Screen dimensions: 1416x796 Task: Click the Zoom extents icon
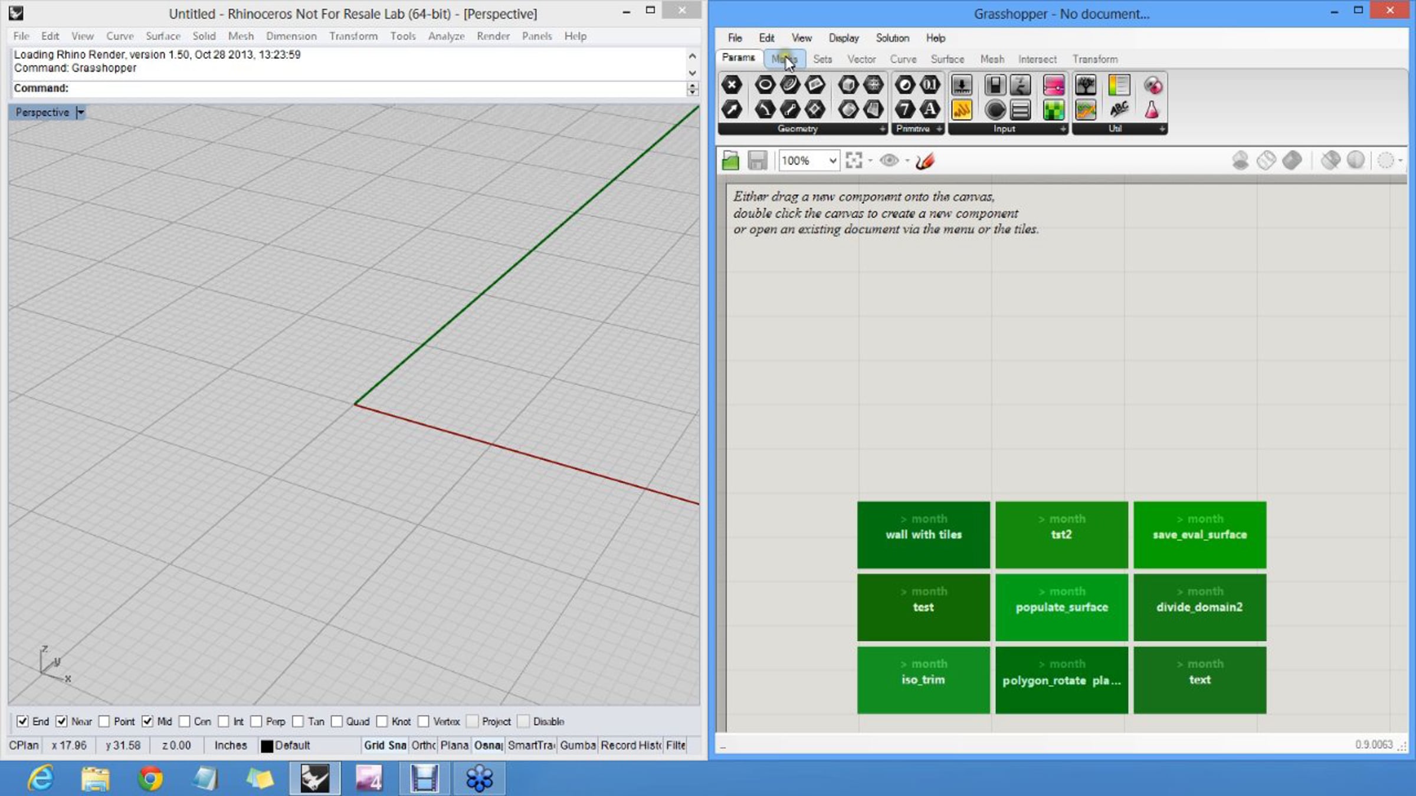(x=854, y=160)
